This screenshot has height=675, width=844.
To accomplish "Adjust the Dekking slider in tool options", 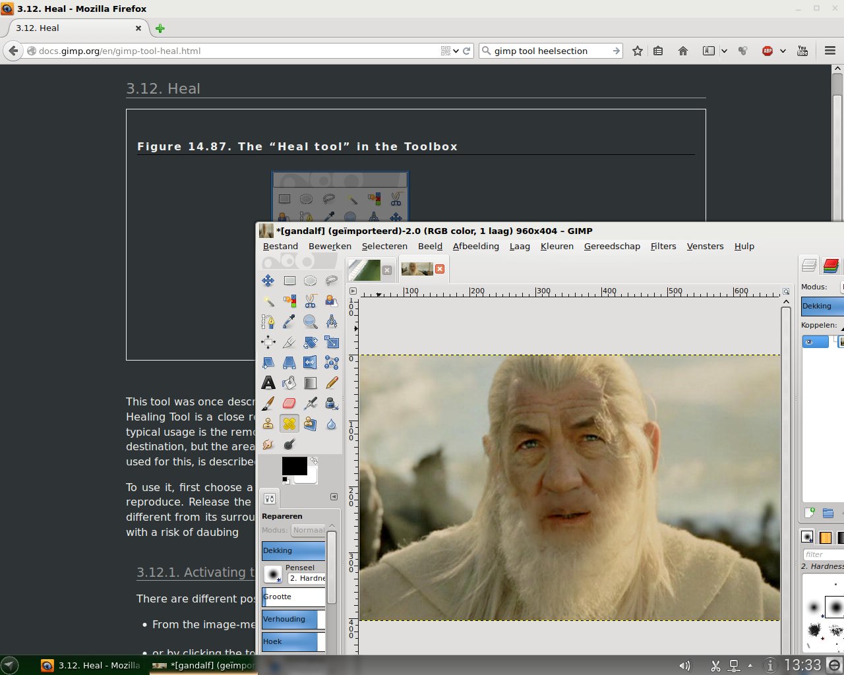I will tap(293, 550).
